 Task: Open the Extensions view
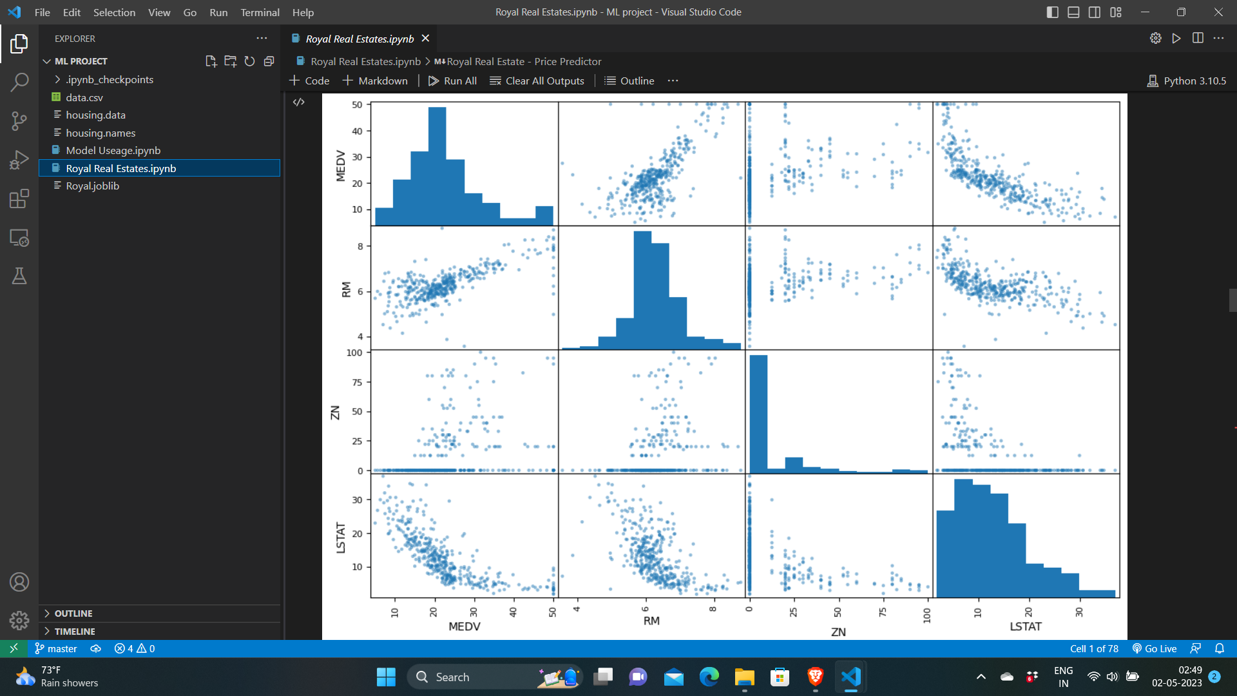[x=19, y=198]
